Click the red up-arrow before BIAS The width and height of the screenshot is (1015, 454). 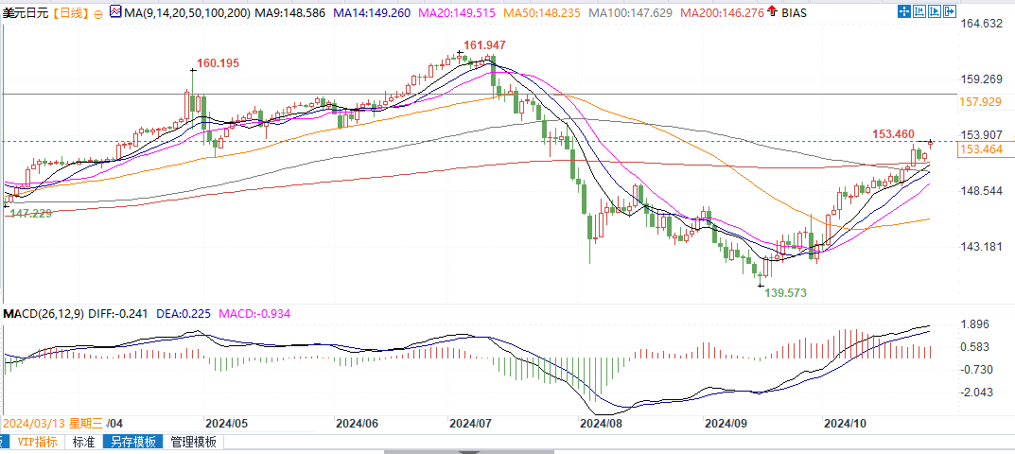tap(772, 12)
